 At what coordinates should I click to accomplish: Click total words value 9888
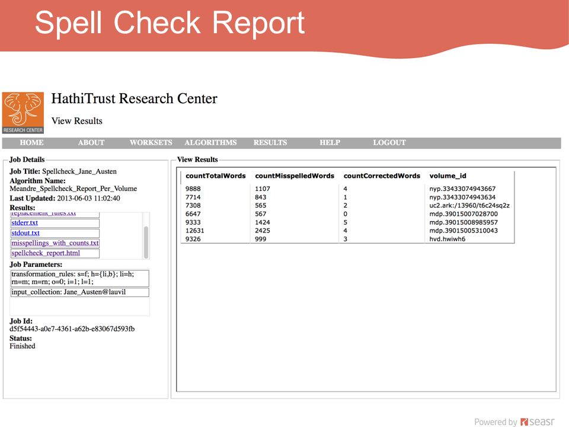tap(193, 189)
